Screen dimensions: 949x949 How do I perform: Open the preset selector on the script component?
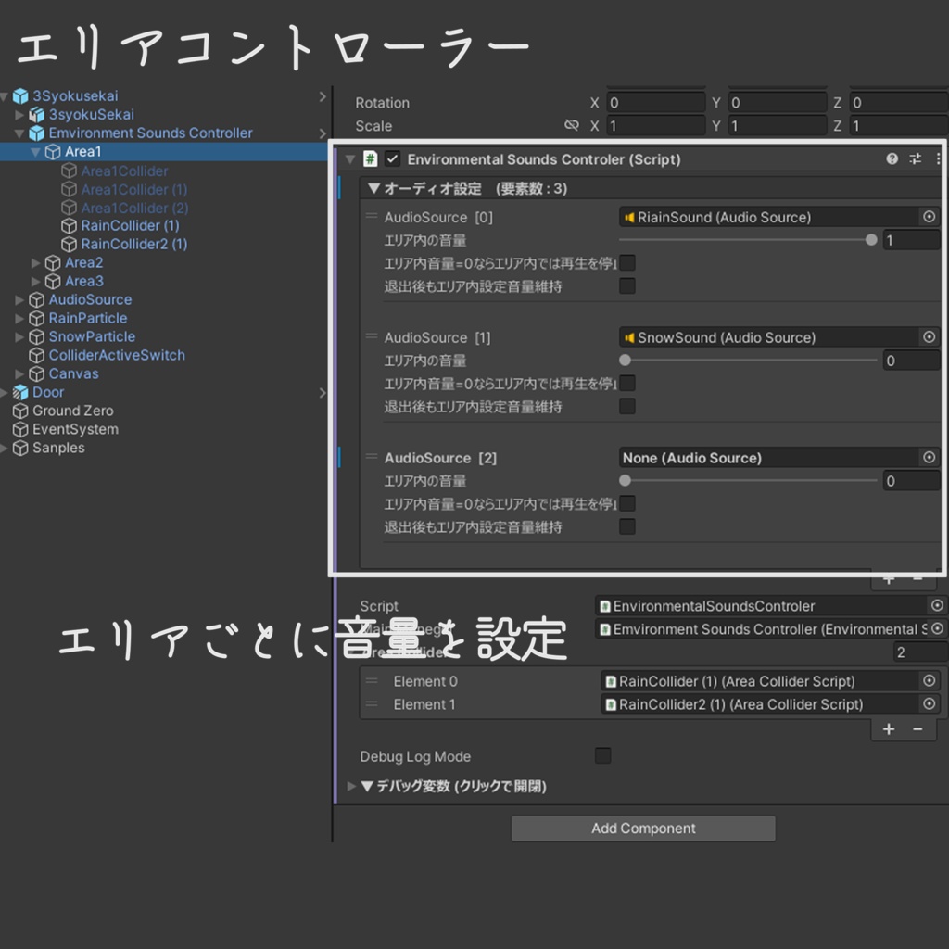914,158
